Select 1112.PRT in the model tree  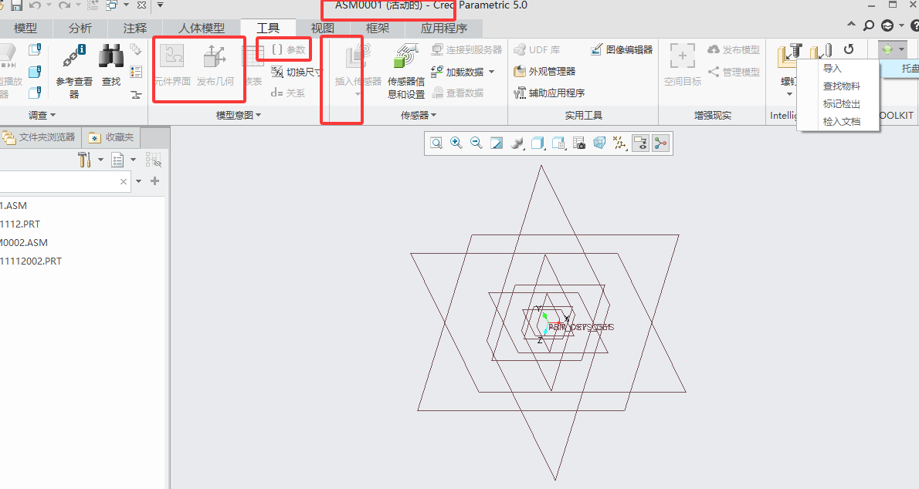[x=20, y=224]
